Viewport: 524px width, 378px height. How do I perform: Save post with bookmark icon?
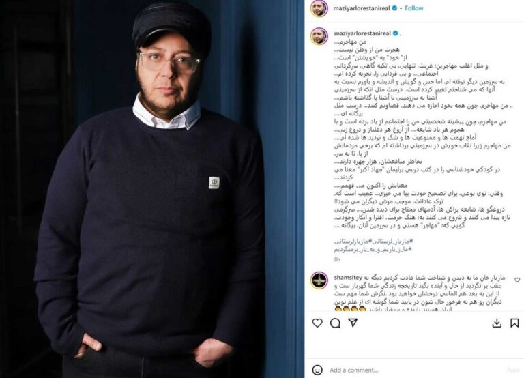coord(514,323)
